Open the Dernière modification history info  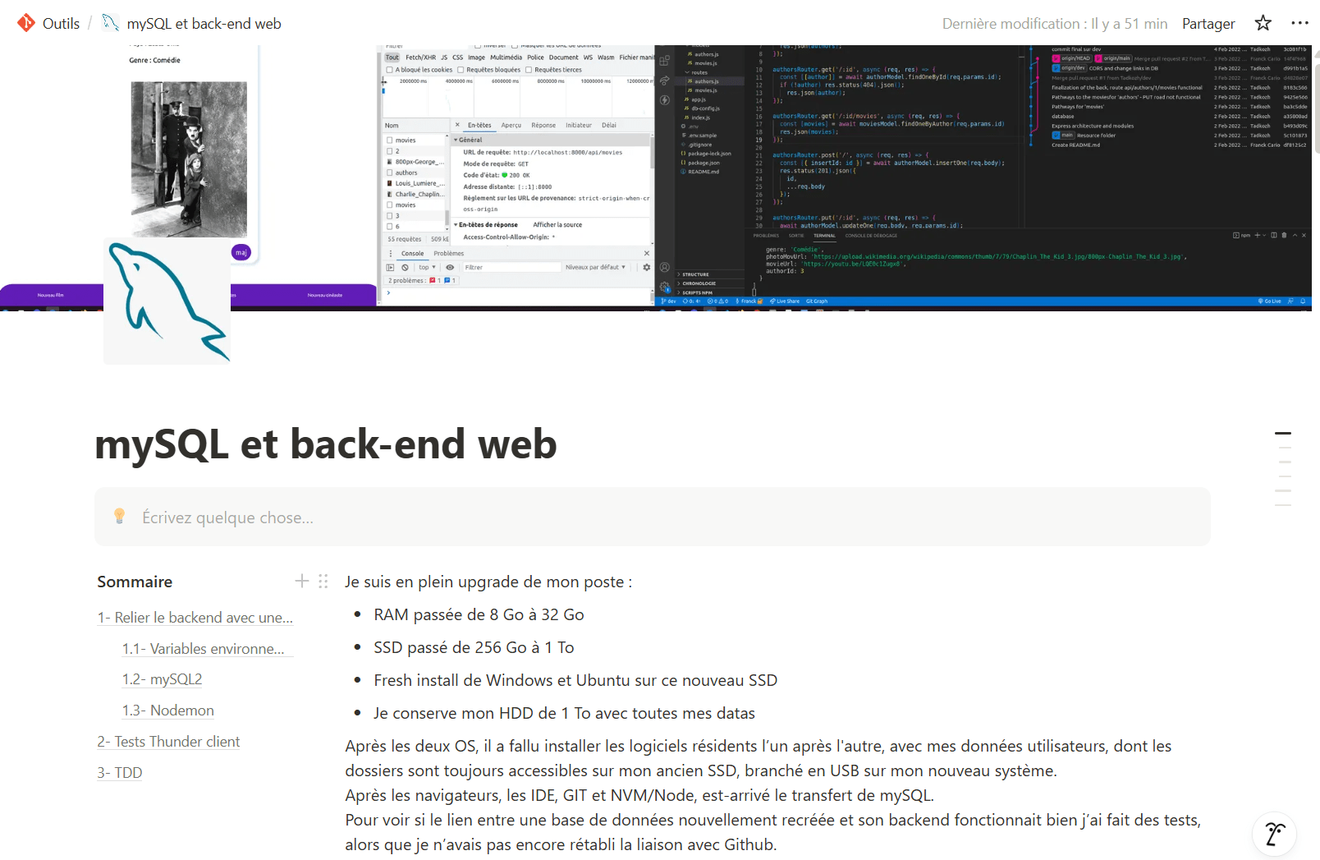point(1054,24)
